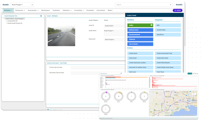
Task: Switch to the Maintenance tab
Action: [x=45, y=10]
